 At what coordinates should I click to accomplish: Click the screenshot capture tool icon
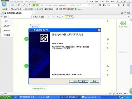click(128, 5)
